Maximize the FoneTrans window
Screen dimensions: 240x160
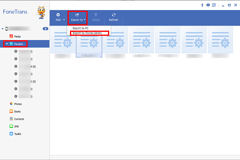229,5
